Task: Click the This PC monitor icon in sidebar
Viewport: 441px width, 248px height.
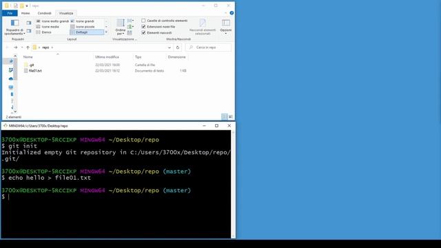Action: point(11,87)
